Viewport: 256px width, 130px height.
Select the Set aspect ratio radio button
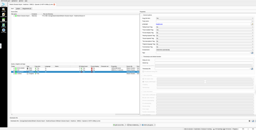[143, 79]
